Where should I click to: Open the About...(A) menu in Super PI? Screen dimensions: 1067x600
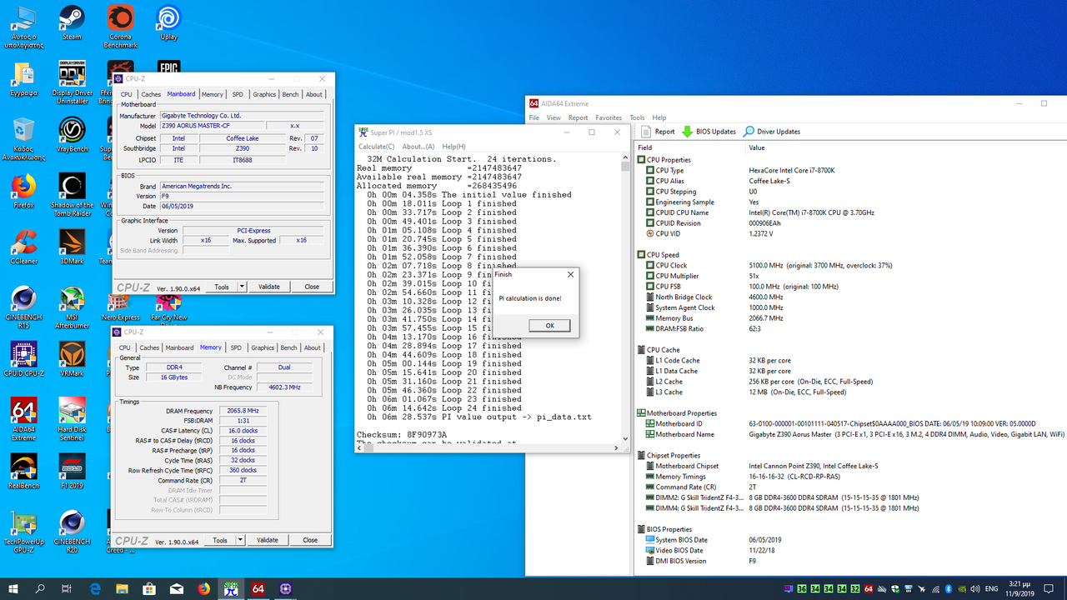tap(418, 147)
